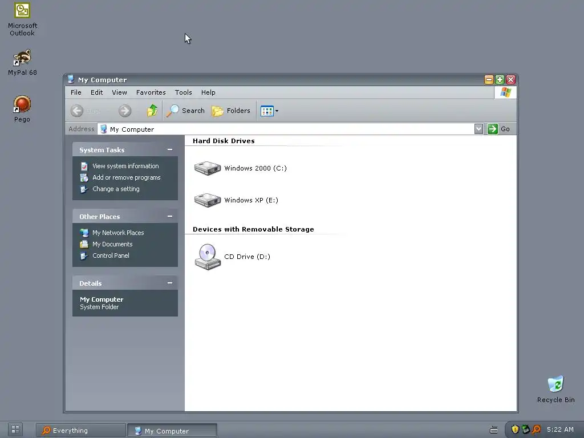
Task: Collapse the Details panel
Action: [x=170, y=283]
